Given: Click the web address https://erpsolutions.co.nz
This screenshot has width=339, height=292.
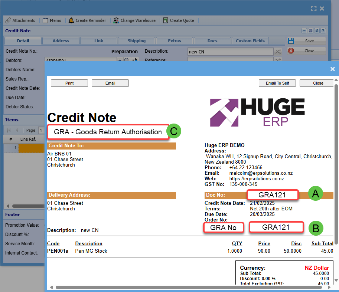Looking at the screenshot, I should coord(257,179).
